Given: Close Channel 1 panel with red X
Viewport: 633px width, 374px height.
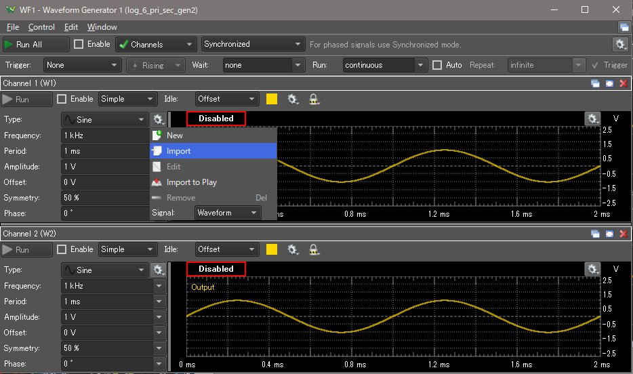Looking at the screenshot, I should [x=623, y=83].
